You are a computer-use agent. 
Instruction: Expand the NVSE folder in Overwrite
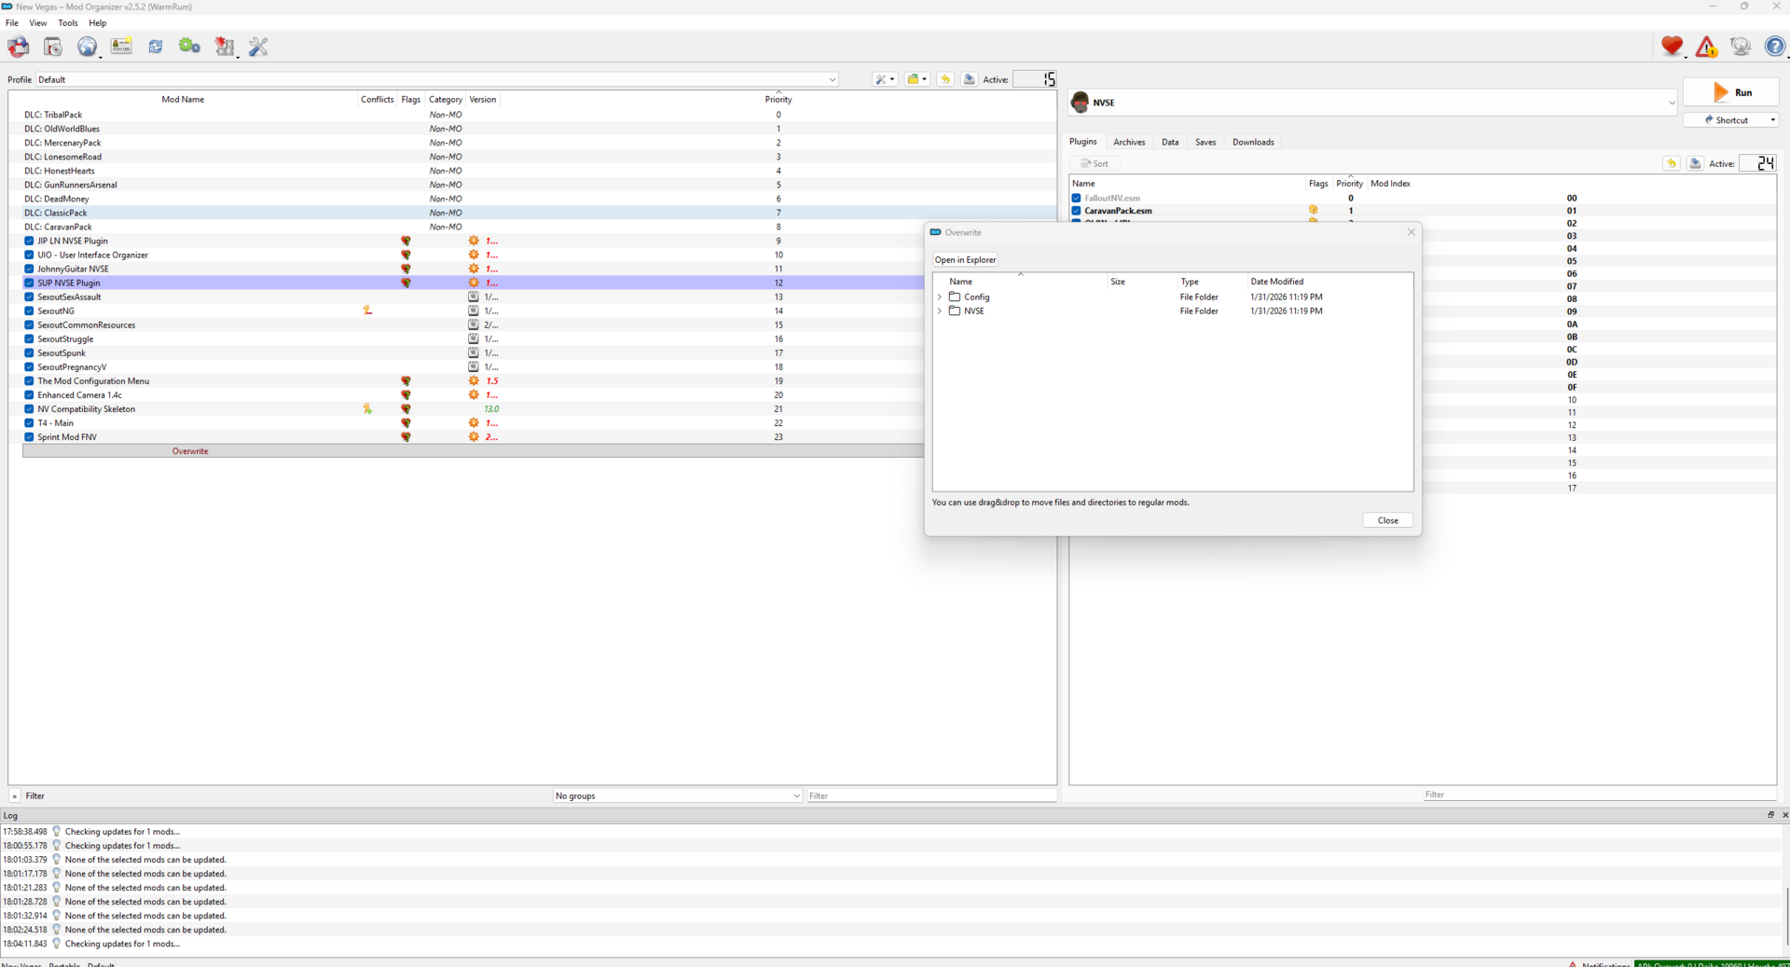click(940, 311)
